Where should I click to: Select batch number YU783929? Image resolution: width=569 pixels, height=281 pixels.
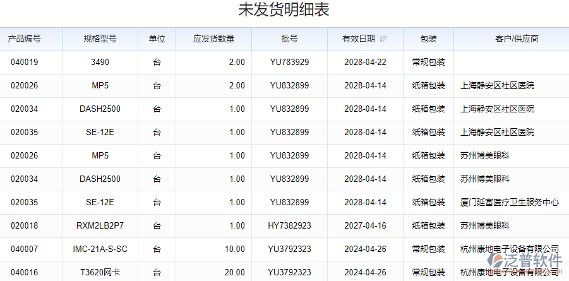coord(290,62)
